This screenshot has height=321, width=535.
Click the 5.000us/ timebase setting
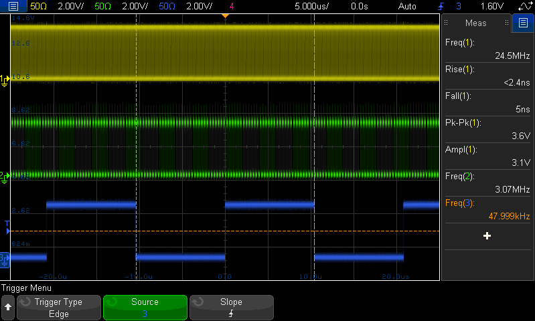tap(311, 6)
